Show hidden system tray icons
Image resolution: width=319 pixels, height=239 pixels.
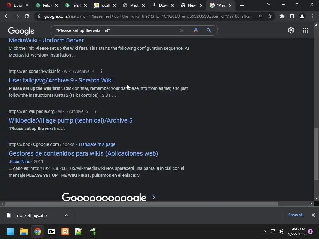[x=265, y=232]
